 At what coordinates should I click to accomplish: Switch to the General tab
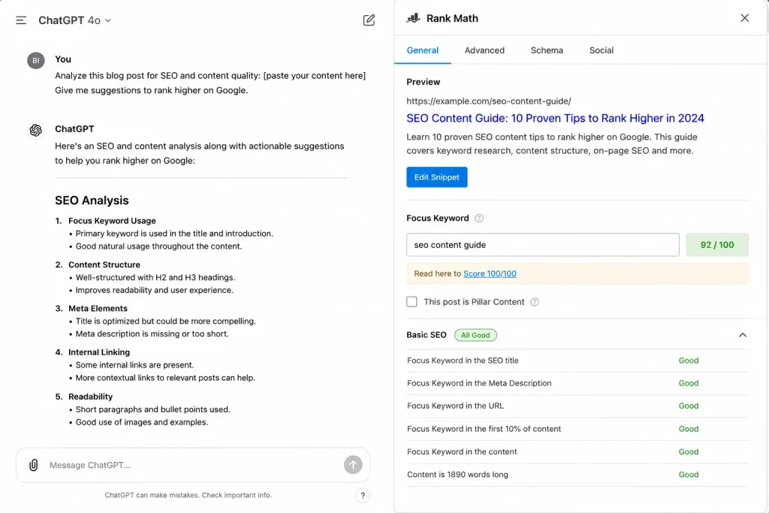(x=422, y=50)
